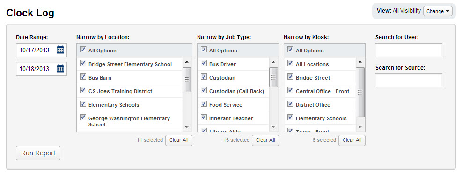Image resolution: width=462 pixels, height=175 pixels.
Task: Toggle Bridge Street kiosk checkbox
Action: tap(290, 77)
